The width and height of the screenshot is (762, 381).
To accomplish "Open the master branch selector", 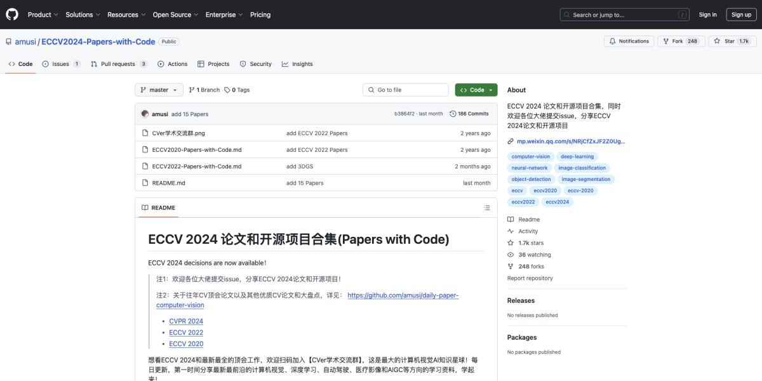I will pyautogui.click(x=159, y=90).
